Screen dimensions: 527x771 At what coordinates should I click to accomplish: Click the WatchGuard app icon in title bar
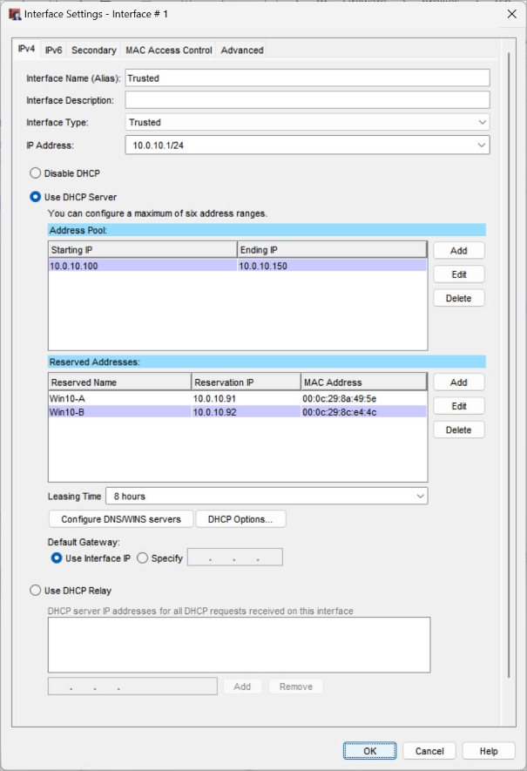[x=15, y=14]
